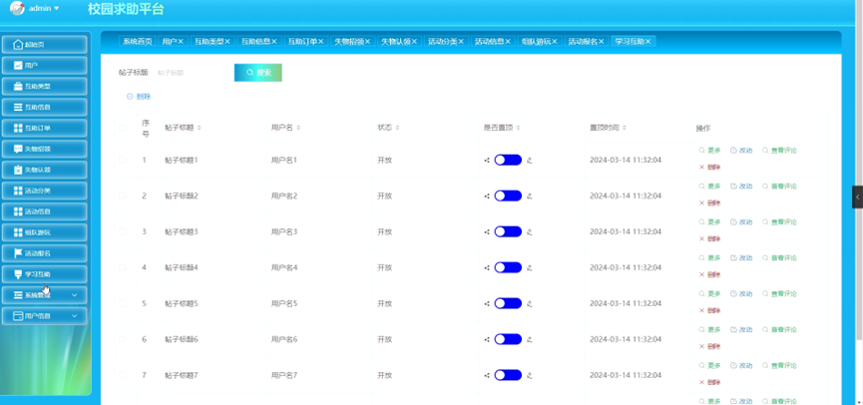Close the 用户 tab with its X
The height and width of the screenshot is (405, 863).
(181, 41)
